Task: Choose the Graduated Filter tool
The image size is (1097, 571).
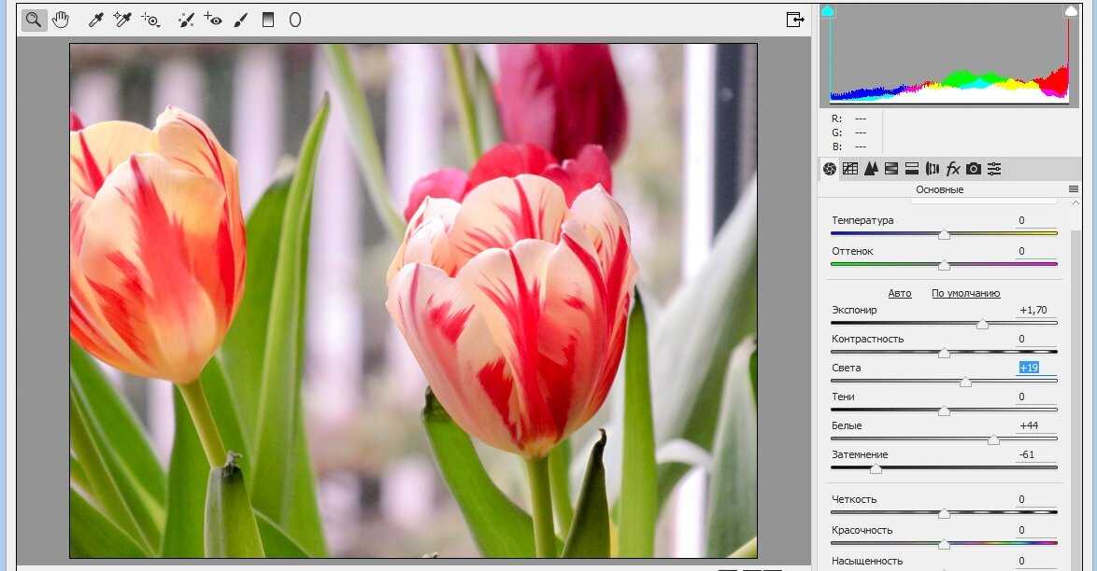Action: [268, 20]
